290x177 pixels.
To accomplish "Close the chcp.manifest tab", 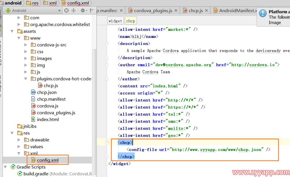I will pyautogui.click(x=121, y=11).
